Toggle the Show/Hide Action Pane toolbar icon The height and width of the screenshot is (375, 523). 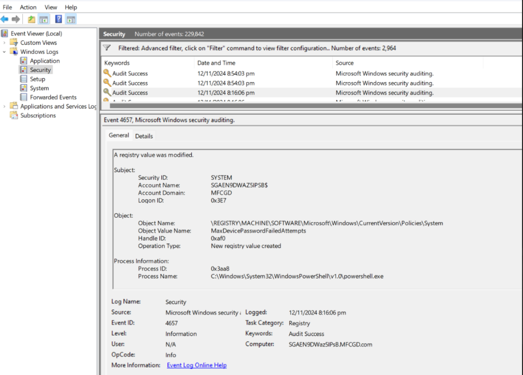[x=71, y=19]
